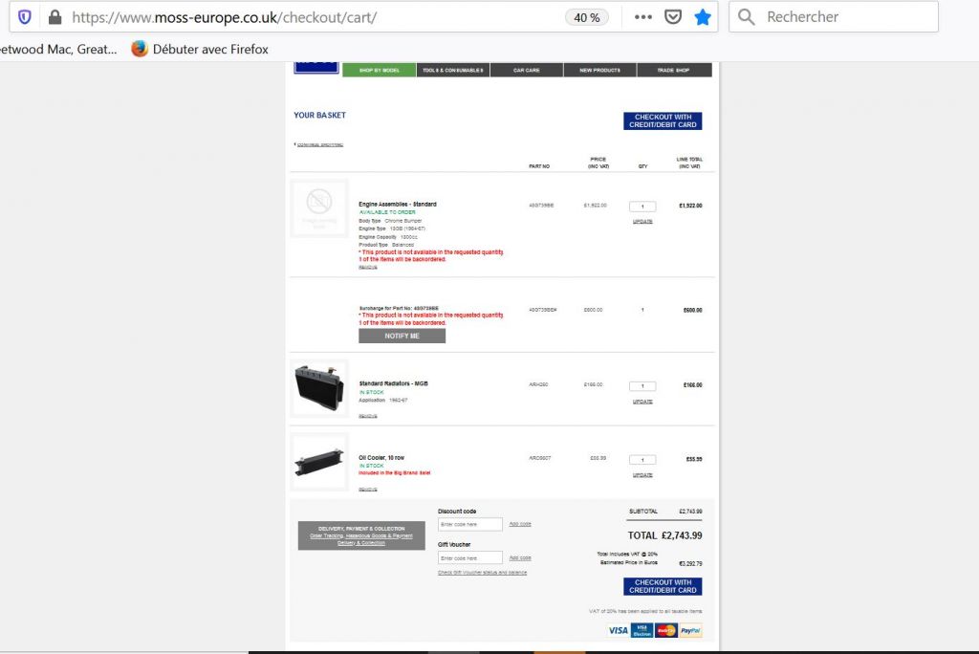Click the Notify Me button
Screen dimensions: 979x654
402,336
